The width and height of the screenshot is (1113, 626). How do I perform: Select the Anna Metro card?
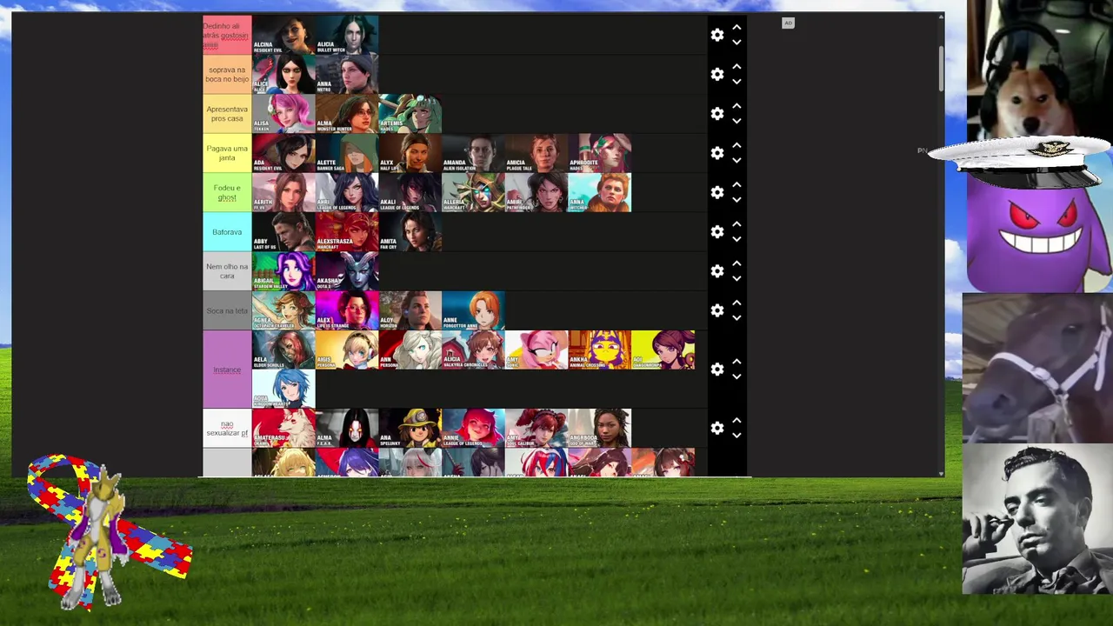tap(347, 74)
